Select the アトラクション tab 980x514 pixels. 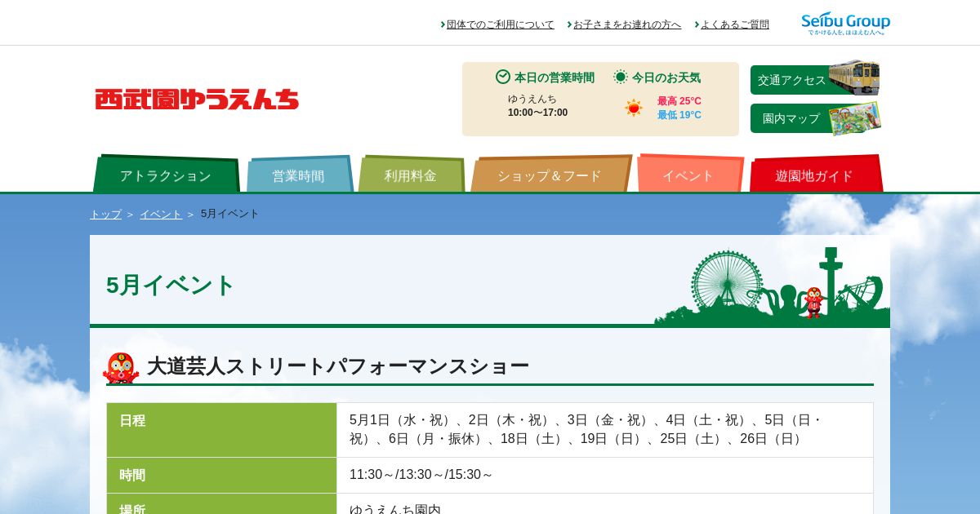pos(166,174)
